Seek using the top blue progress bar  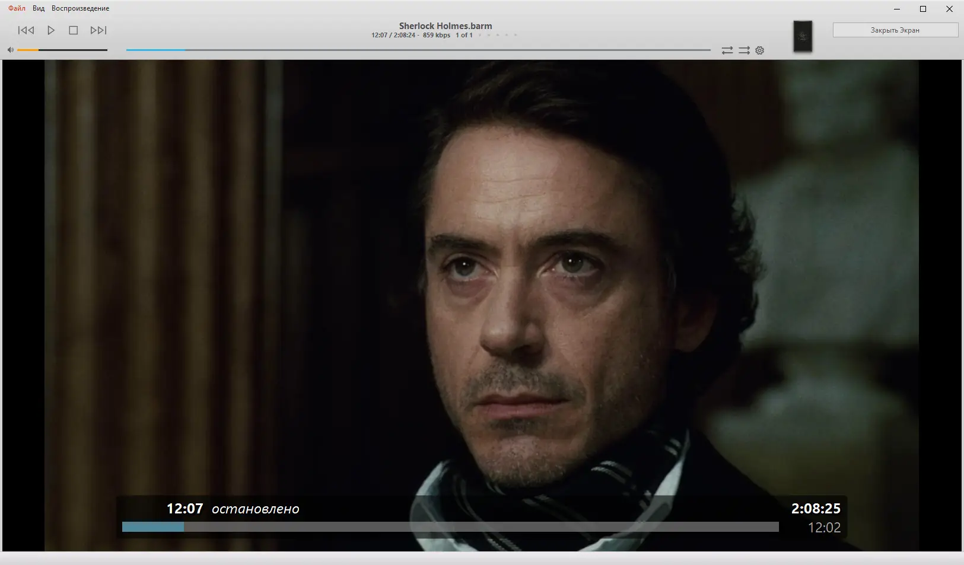click(x=418, y=50)
